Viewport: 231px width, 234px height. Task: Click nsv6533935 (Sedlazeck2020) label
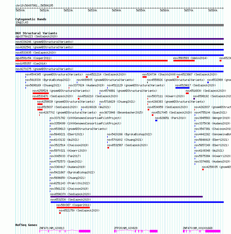point(36,53)
